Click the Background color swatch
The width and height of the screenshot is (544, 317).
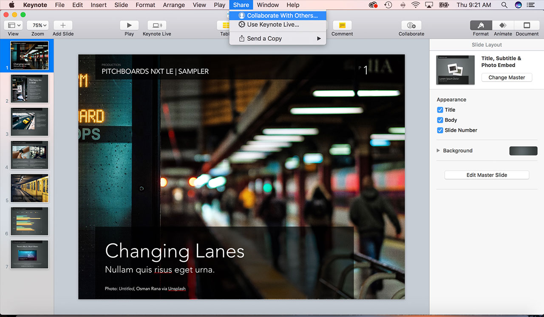tap(523, 151)
